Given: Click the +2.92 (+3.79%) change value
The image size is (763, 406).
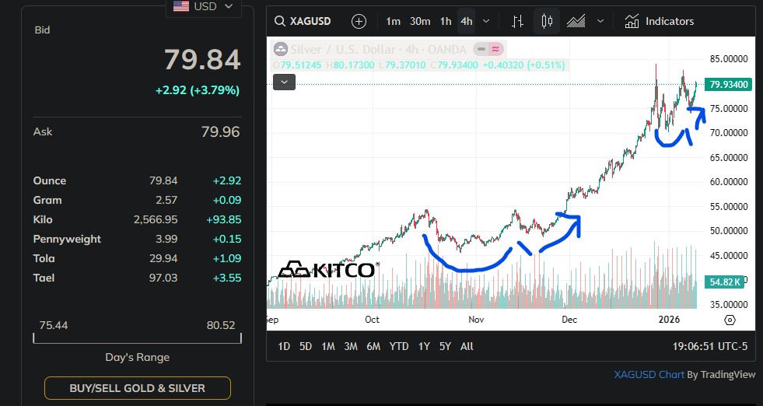Looking at the screenshot, I should [197, 90].
